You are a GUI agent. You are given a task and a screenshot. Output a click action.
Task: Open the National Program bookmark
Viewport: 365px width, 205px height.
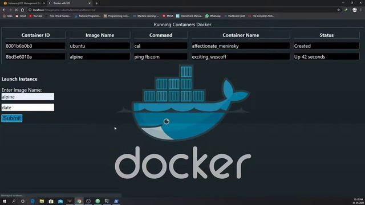pos(87,16)
